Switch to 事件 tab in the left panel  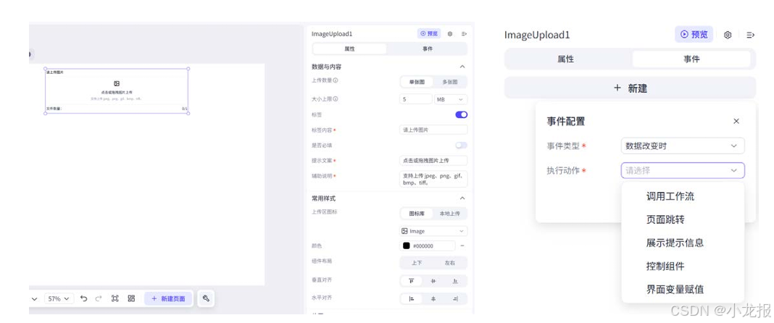[428, 49]
